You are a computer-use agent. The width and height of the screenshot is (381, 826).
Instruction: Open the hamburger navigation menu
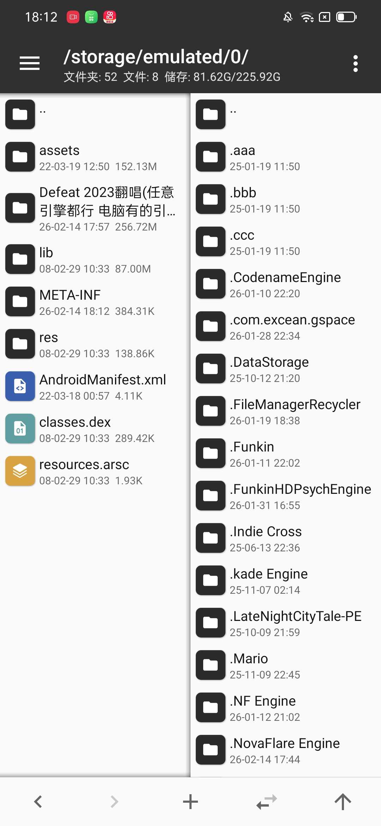[30, 64]
